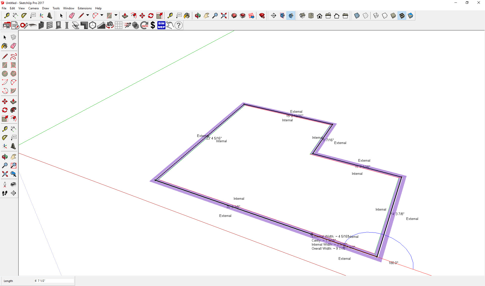Activate the Follow Me tool
Viewport: 485px width, 286px height.
pyautogui.click(x=13, y=110)
